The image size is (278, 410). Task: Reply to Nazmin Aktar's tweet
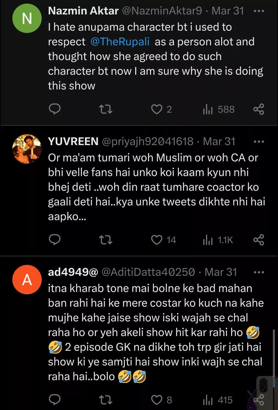click(x=55, y=109)
